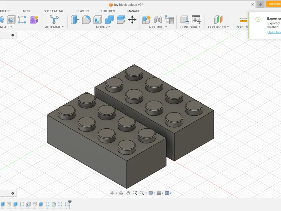Click the Display Settings monitor icon
Viewport: 281px width, 211px height.
(x=151, y=193)
